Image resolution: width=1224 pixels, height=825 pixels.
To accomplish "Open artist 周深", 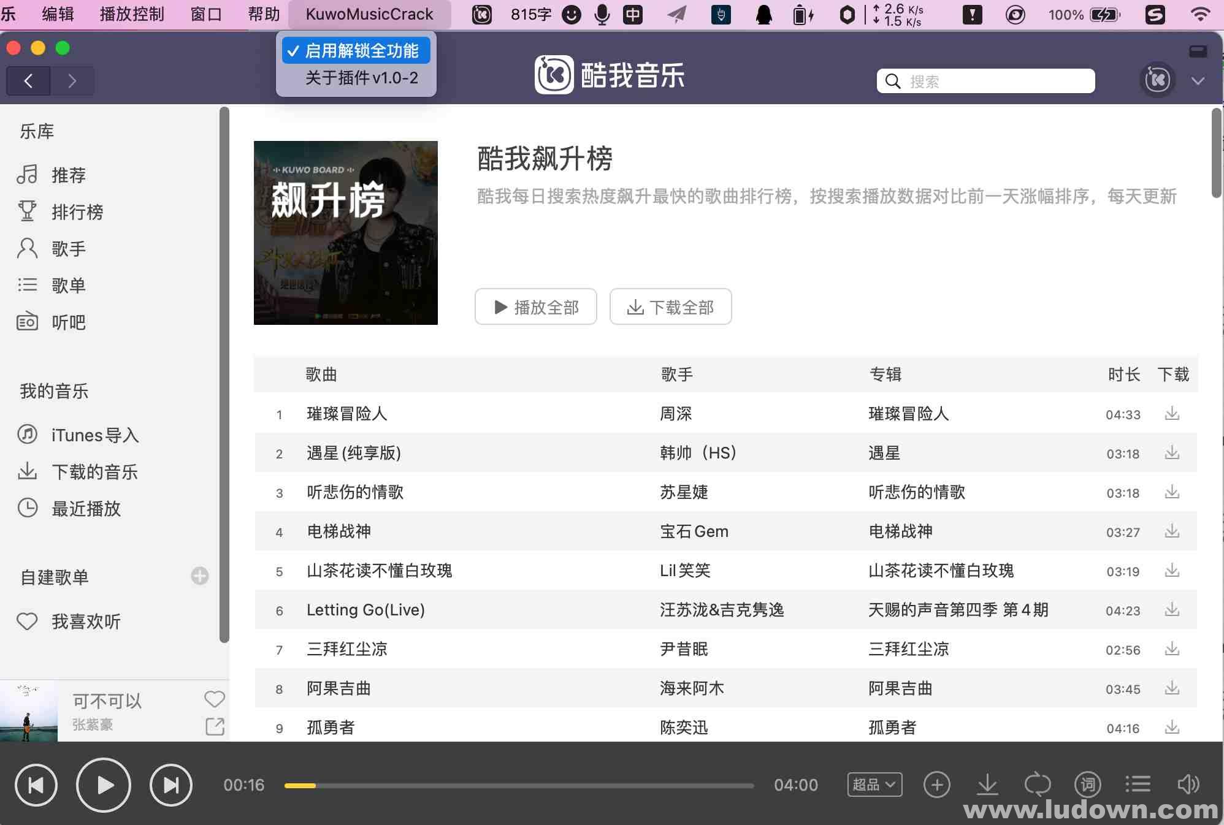I will click(x=676, y=414).
